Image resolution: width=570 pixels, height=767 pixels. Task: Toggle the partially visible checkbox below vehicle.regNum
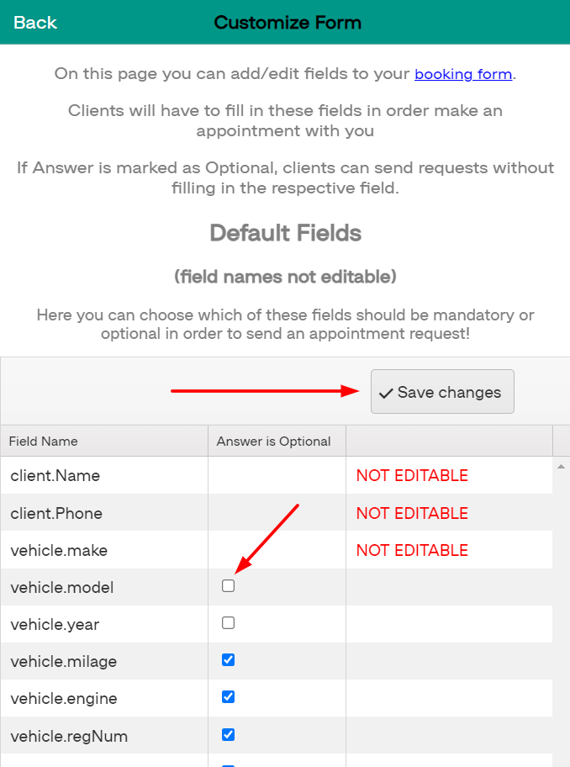pyautogui.click(x=228, y=764)
